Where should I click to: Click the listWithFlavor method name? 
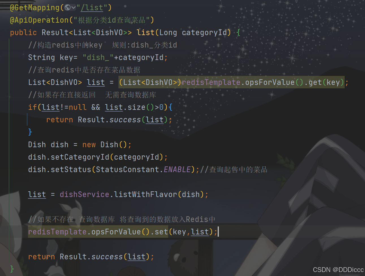pyautogui.click(x=146, y=194)
